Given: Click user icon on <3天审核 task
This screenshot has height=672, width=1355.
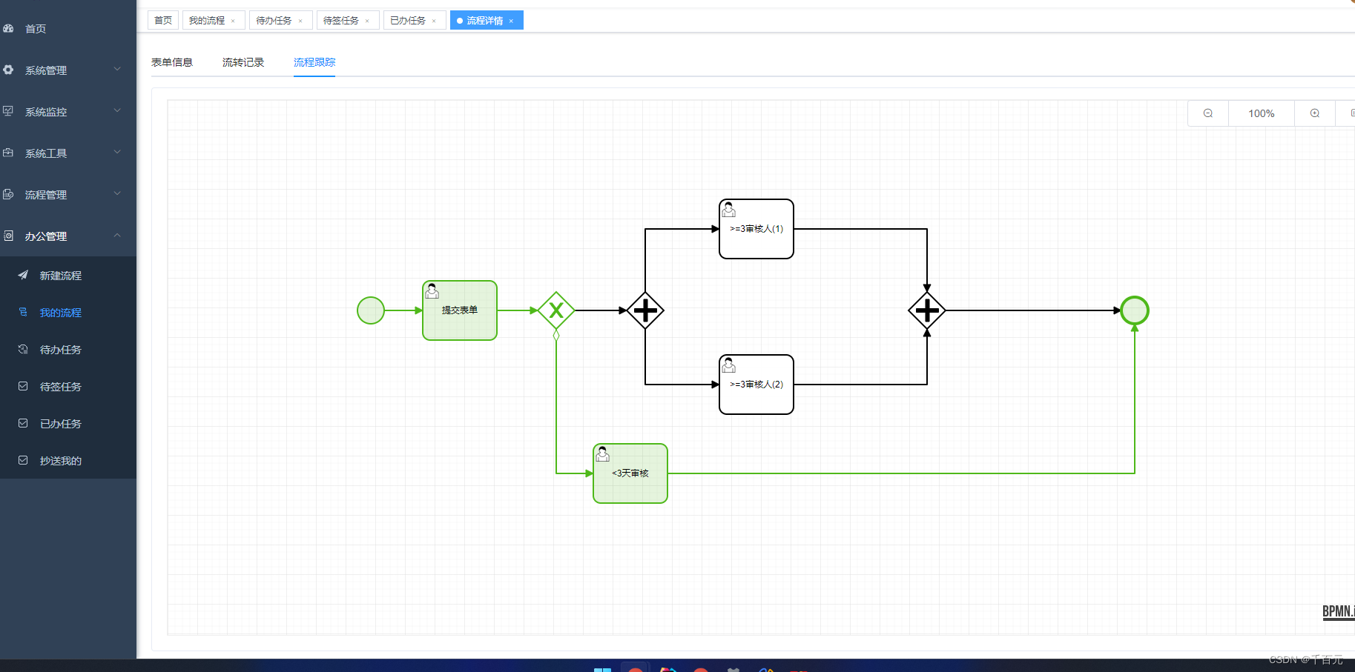Looking at the screenshot, I should pyautogui.click(x=602, y=454).
